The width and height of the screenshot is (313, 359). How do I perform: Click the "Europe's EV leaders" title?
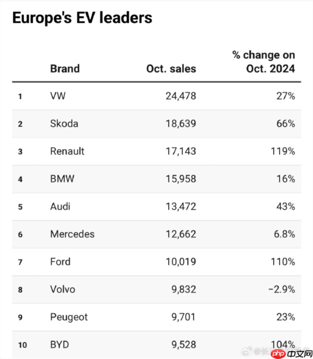[x=82, y=18]
